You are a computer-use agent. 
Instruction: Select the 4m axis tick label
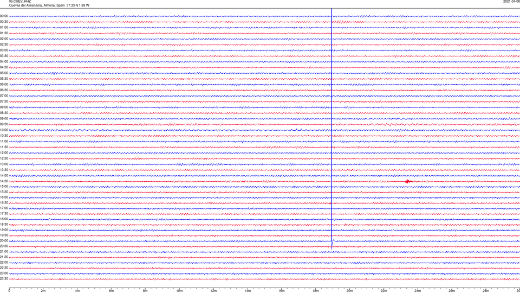click(77, 291)
